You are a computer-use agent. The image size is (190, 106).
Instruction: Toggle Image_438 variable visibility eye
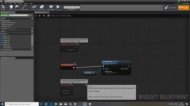point(32,43)
